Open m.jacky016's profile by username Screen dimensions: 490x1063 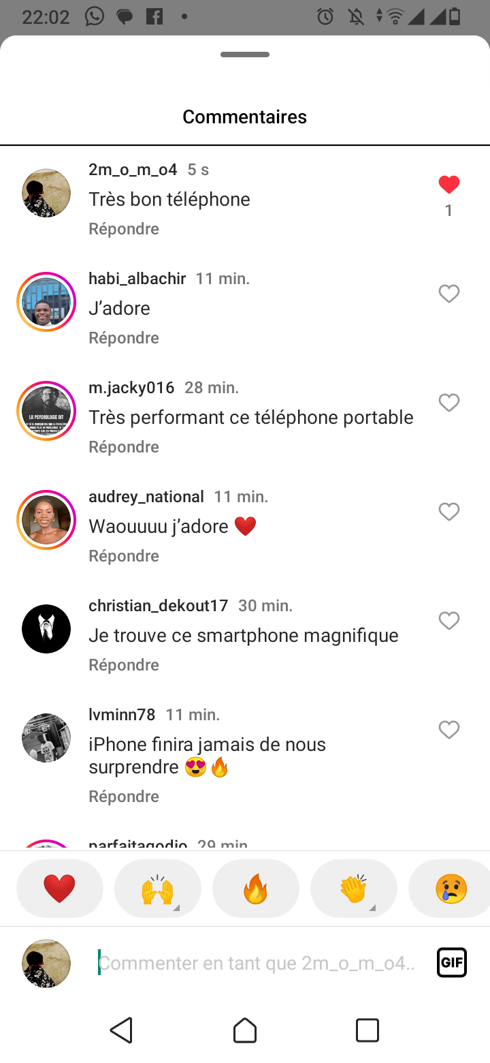point(131,388)
